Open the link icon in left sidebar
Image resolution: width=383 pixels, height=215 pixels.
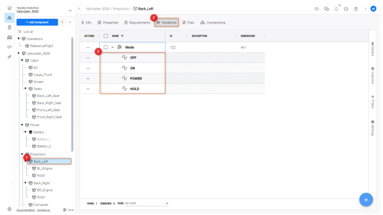(x=9, y=57)
